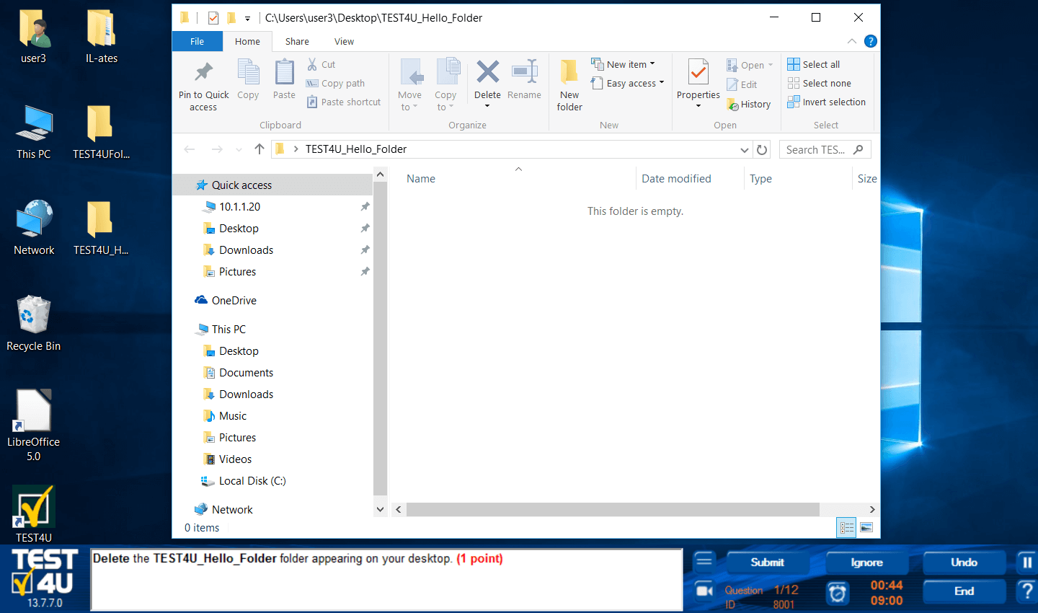
Task: Open the View ribbon tab
Action: point(344,42)
